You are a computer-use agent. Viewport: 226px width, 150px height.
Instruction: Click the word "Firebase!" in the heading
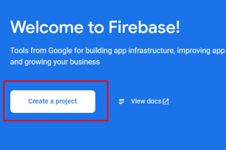[x=144, y=27]
